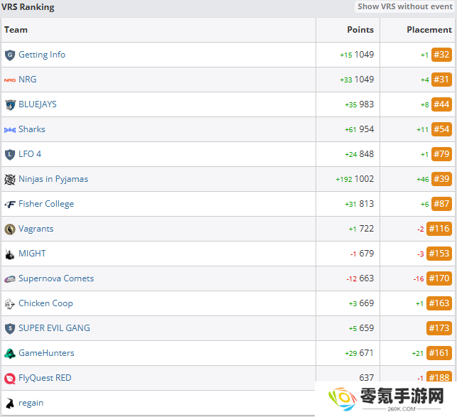Click the Points column header

coord(360,30)
